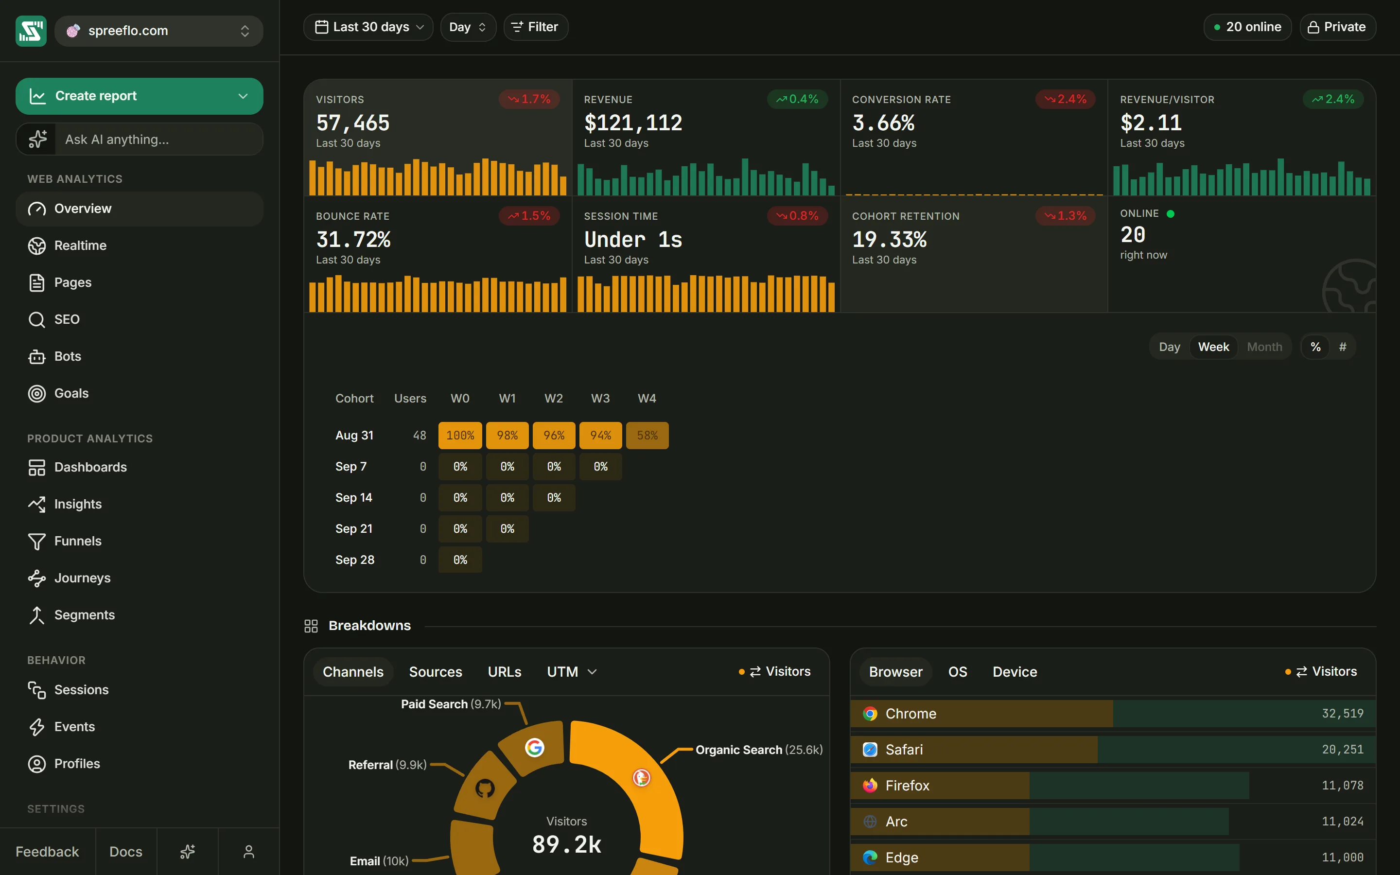The image size is (1400, 875).
Task: Click the 20 online indicator
Action: [x=1247, y=27]
